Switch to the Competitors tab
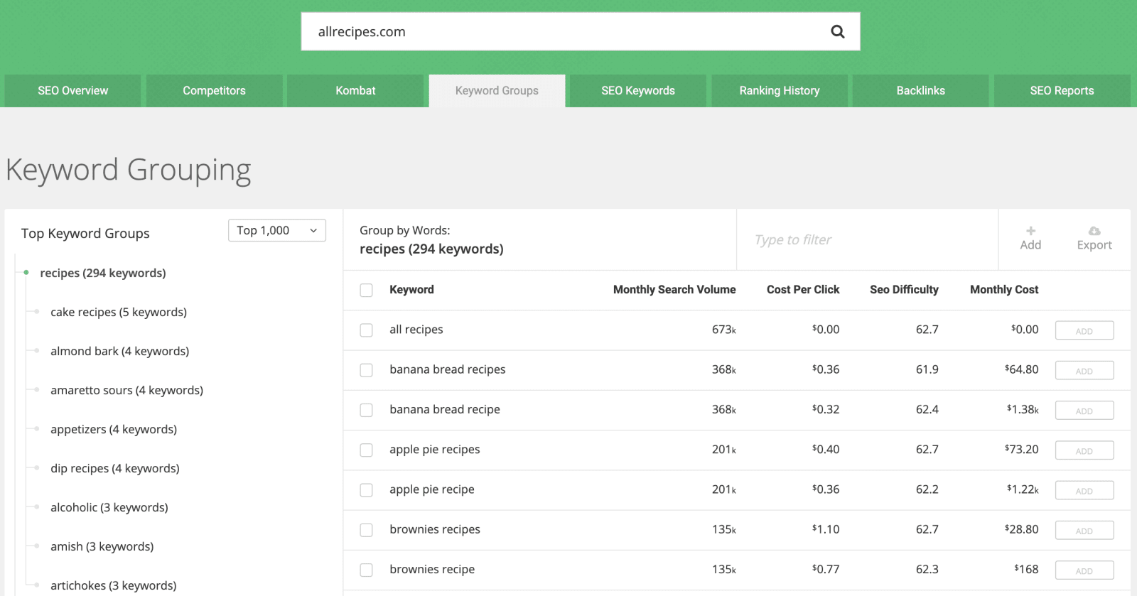Image resolution: width=1137 pixels, height=596 pixels. (214, 91)
